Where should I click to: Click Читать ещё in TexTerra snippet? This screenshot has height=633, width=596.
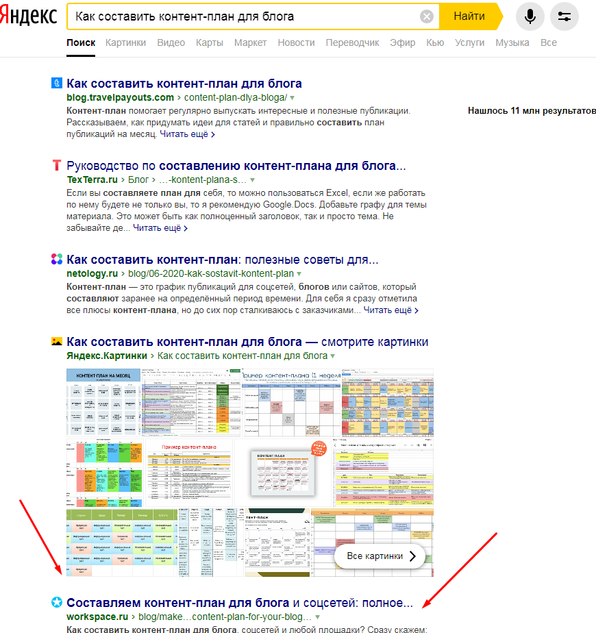tap(160, 228)
